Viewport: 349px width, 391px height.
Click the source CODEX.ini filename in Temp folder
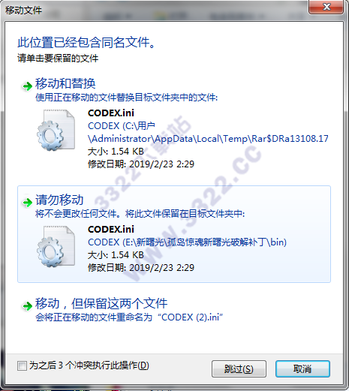111,113
